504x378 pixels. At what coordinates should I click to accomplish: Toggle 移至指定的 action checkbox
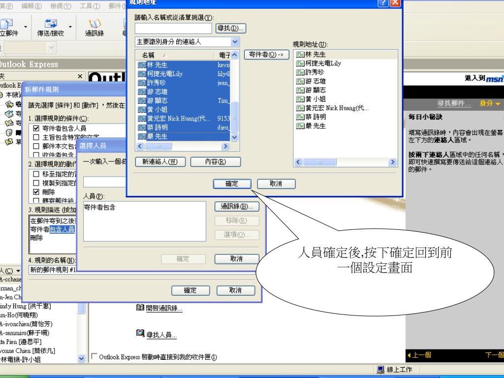[36, 174]
